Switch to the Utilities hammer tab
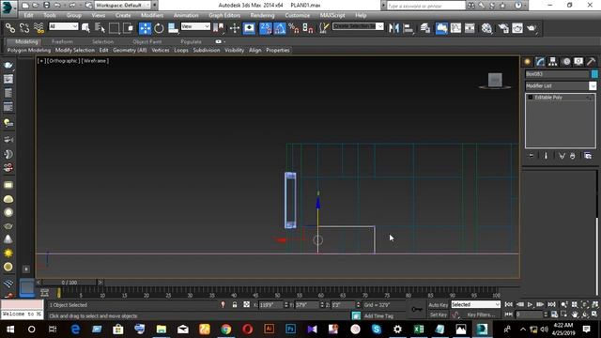This screenshot has width=601, height=338. pos(591,62)
